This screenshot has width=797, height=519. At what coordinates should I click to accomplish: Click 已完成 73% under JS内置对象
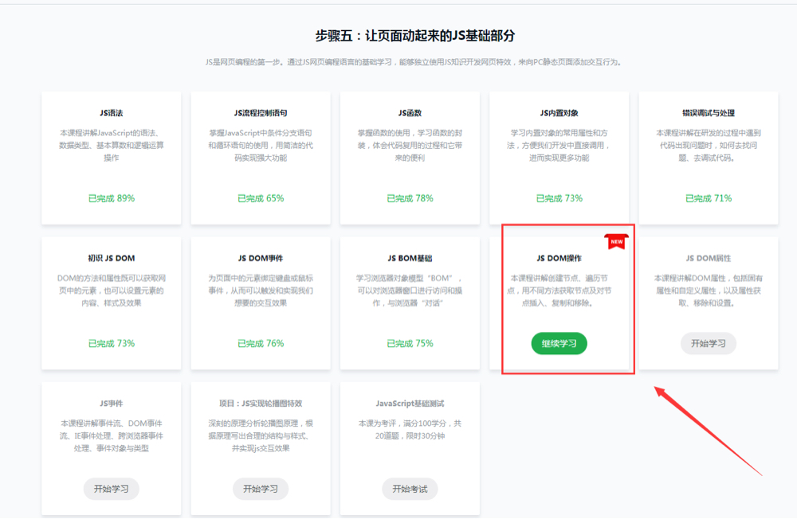[559, 198]
